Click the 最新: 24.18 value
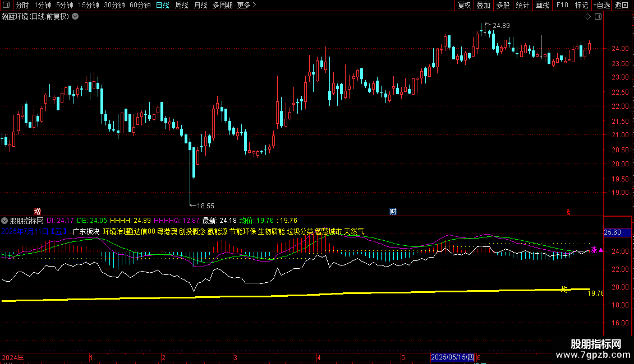The width and height of the screenshot is (634, 364). pos(219,221)
